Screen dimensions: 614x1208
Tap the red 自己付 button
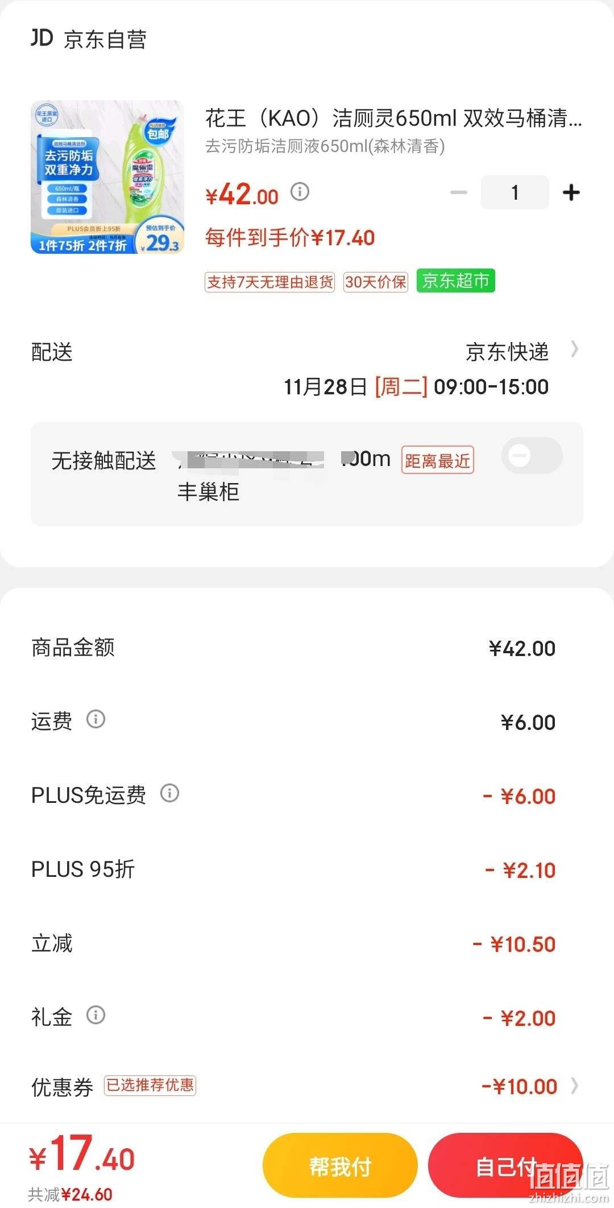(x=505, y=1166)
